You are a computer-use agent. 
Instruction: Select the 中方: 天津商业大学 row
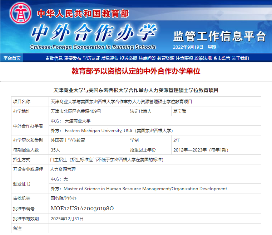pyautogui.click(x=155, y=121)
